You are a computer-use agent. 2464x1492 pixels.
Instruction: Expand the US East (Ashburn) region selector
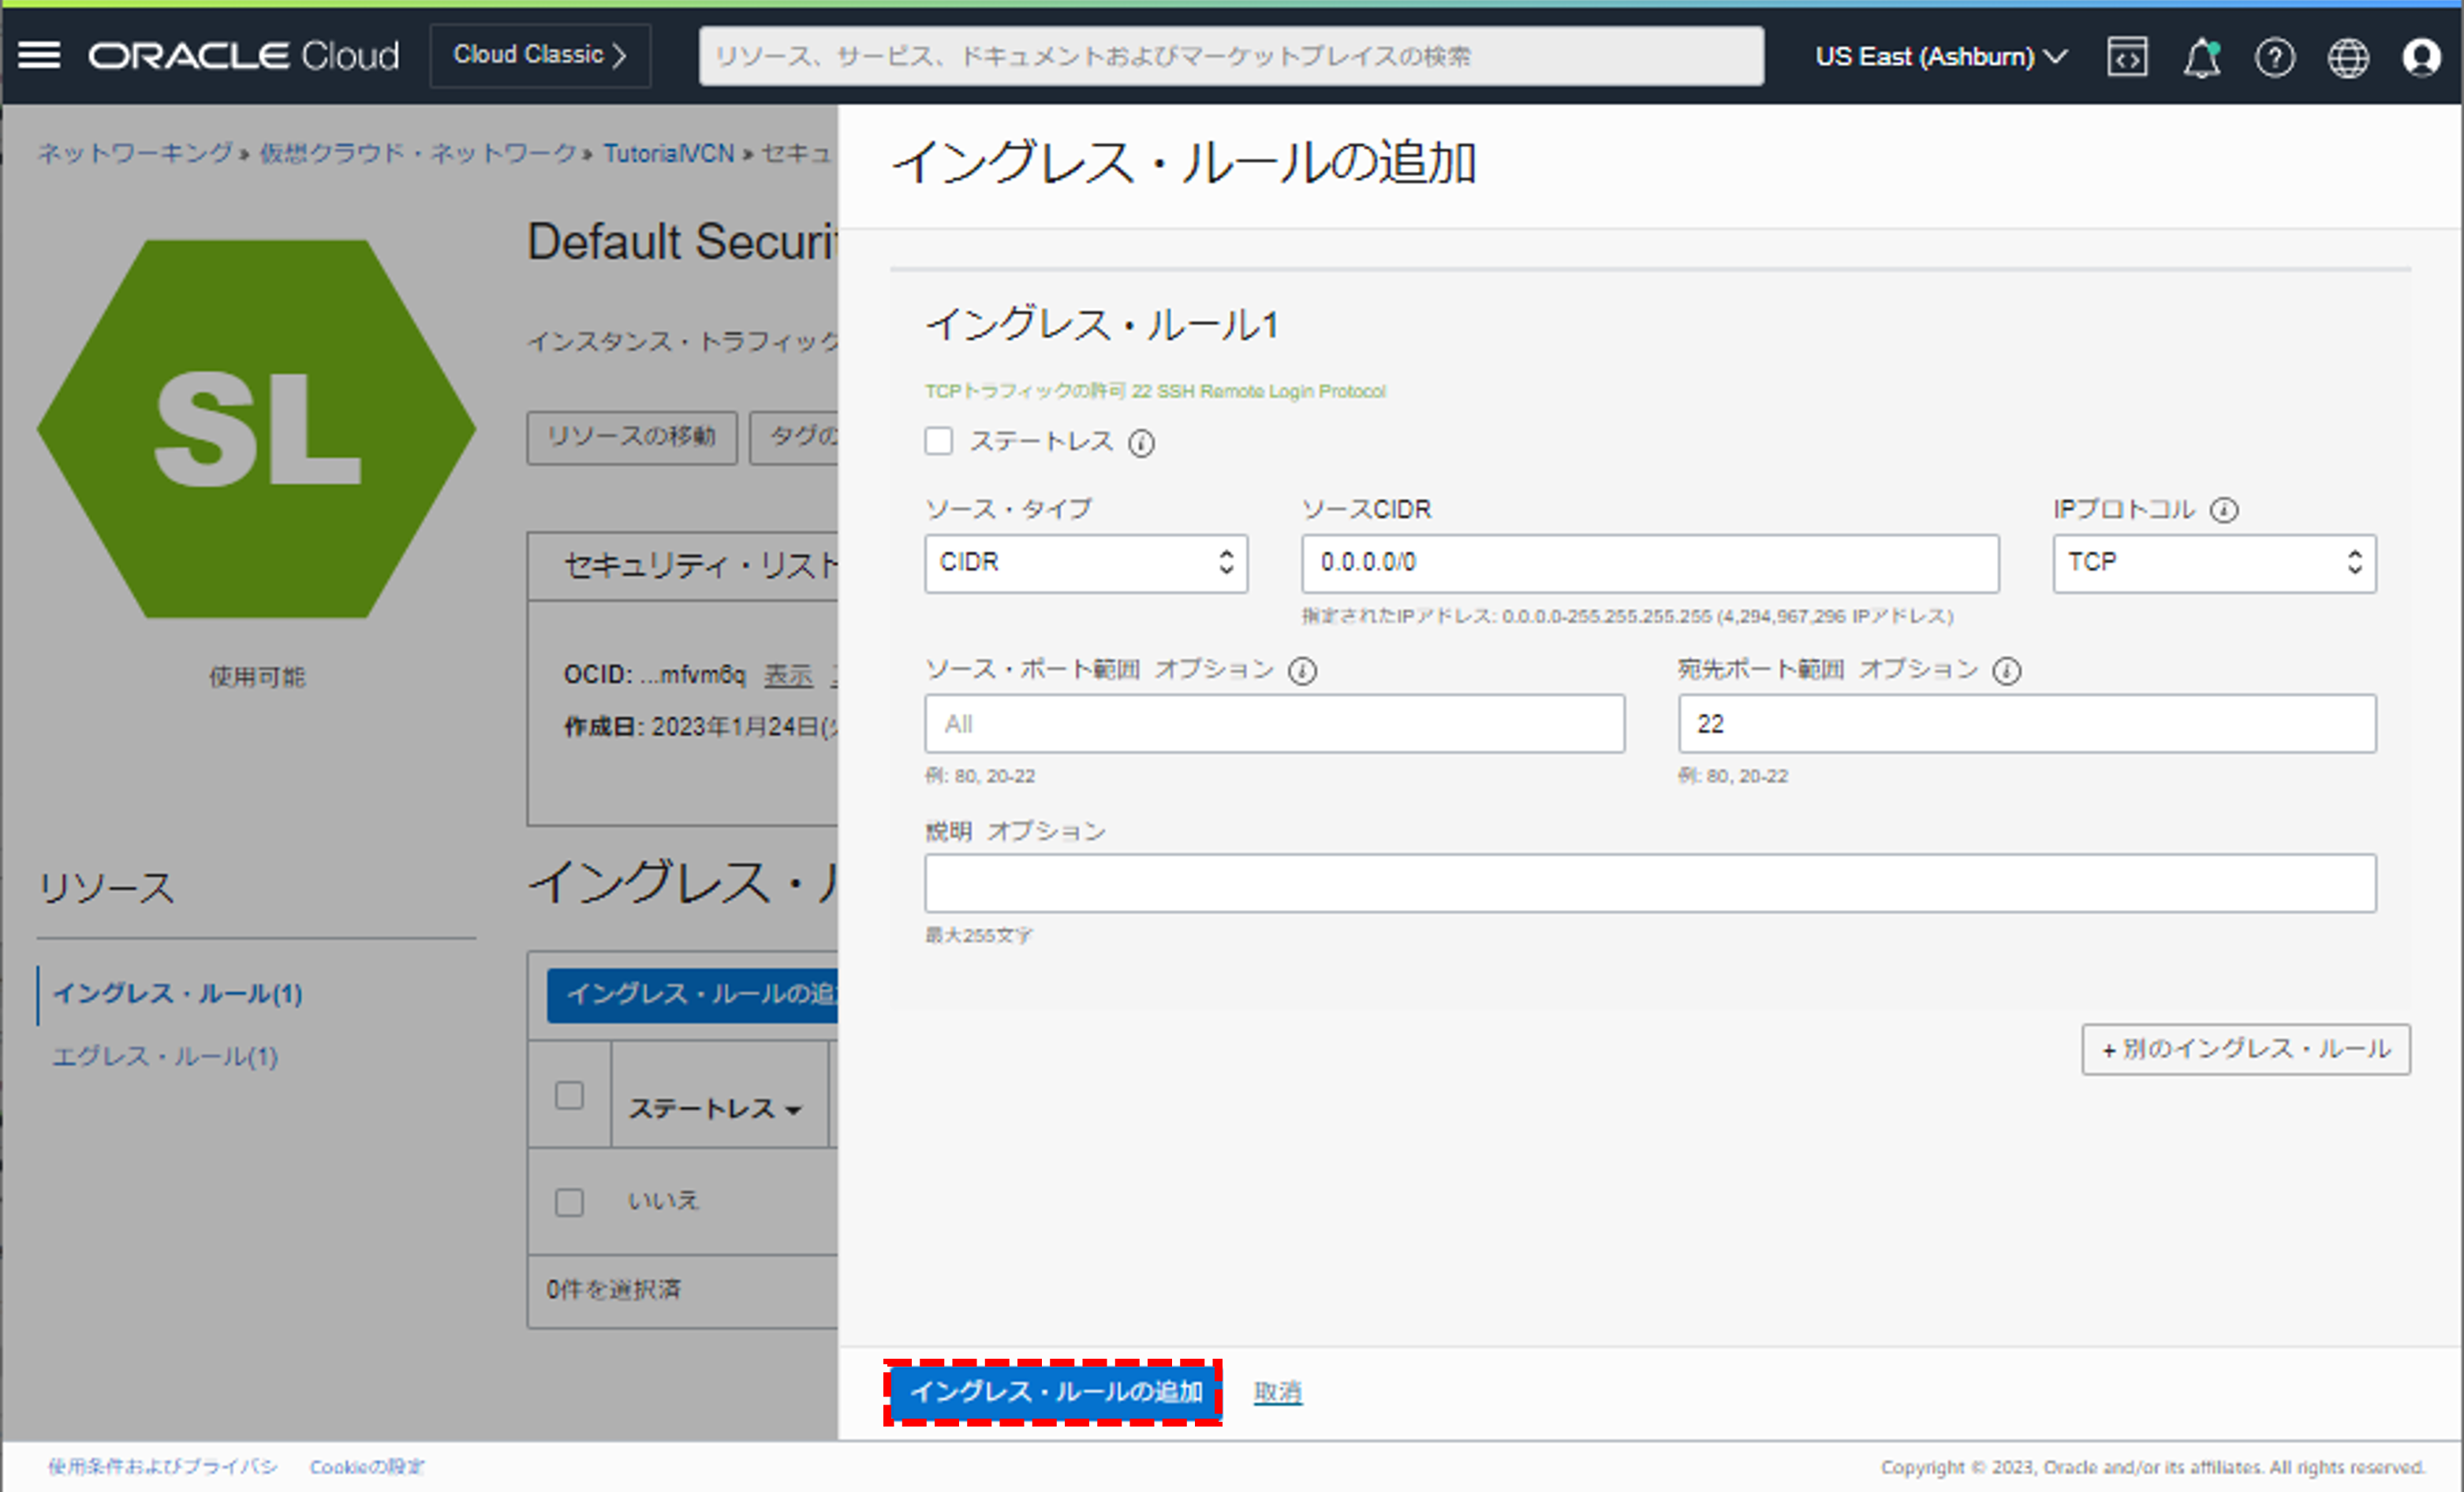[1940, 57]
